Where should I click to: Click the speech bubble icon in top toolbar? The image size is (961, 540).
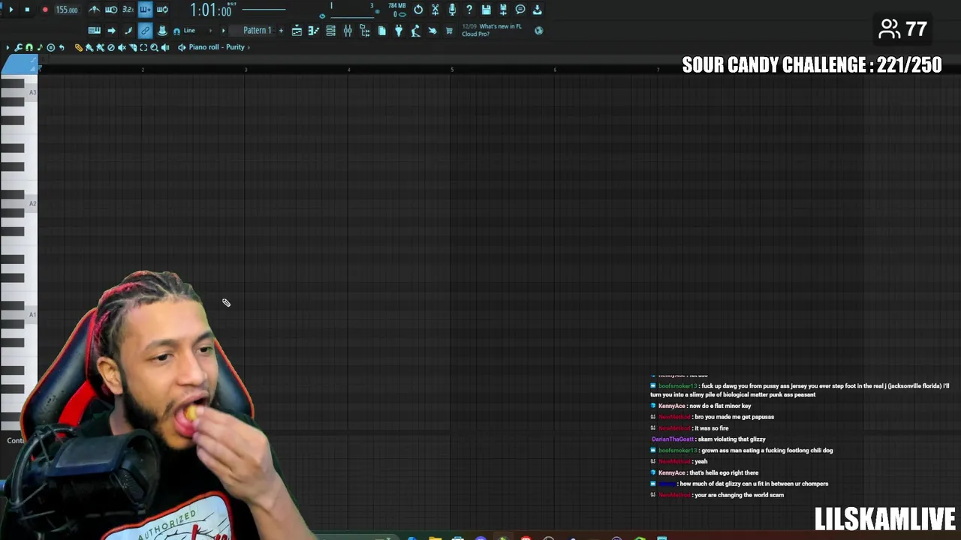click(x=520, y=10)
